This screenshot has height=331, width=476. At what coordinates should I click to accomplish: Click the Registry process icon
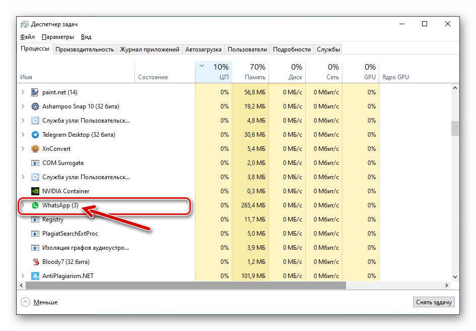34,219
